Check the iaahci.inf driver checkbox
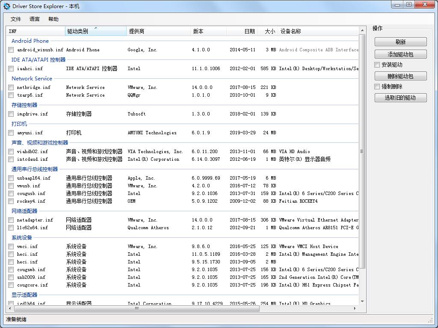 pyautogui.click(x=10, y=68)
